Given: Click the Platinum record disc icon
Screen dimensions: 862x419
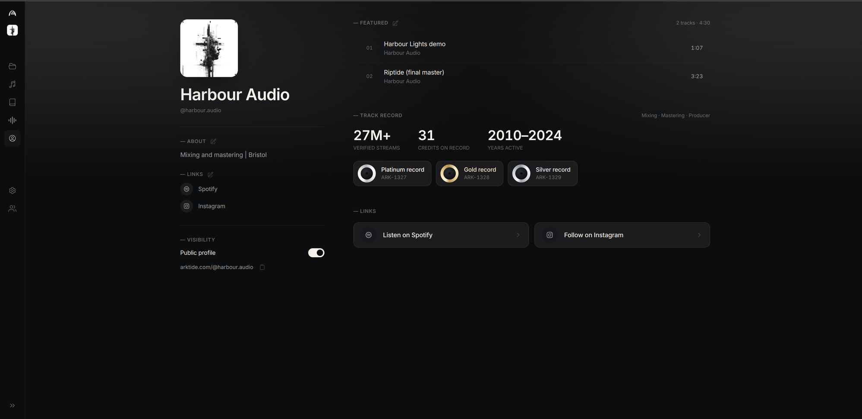Looking at the screenshot, I should (367, 173).
